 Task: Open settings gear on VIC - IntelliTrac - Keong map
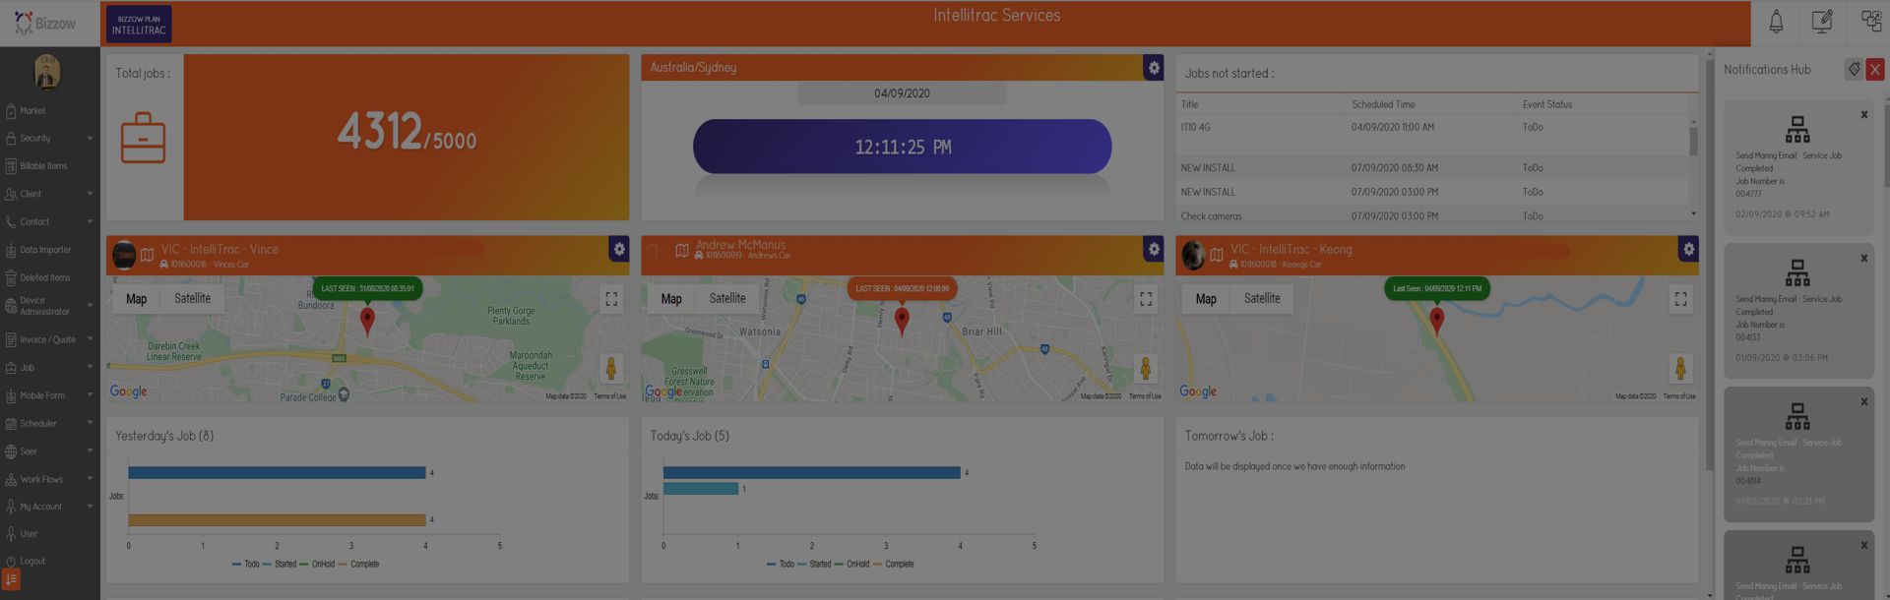coord(1688,249)
